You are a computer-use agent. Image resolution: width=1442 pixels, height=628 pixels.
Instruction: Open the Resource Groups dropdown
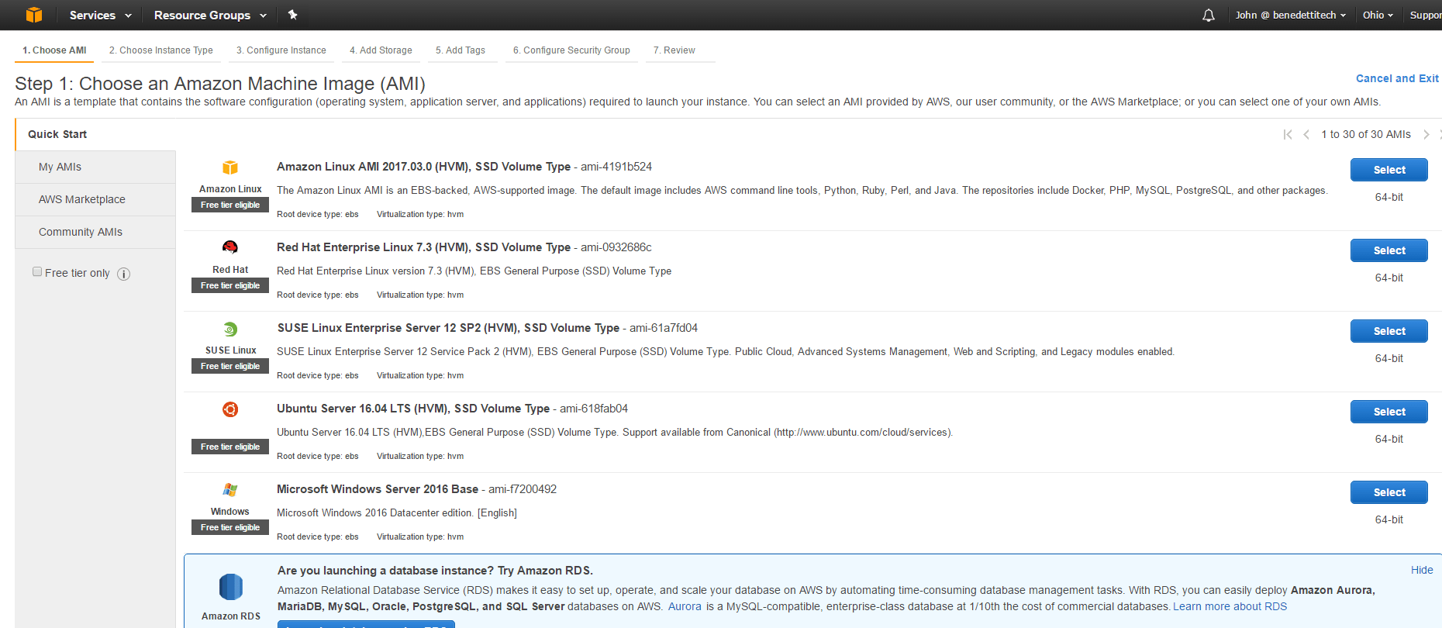pos(210,16)
